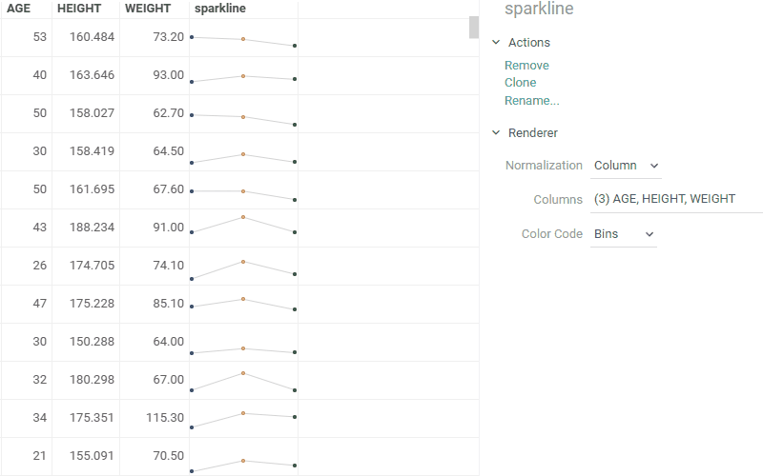Click the sparkline panel title

(539, 10)
